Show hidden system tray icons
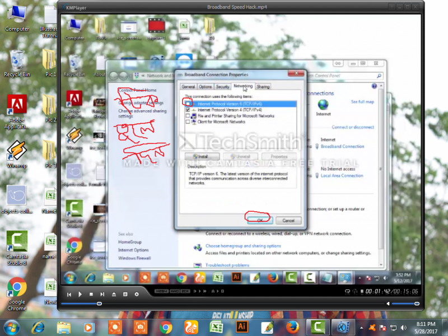Viewport: 448px width, 336px height. (x=361, y=328)
